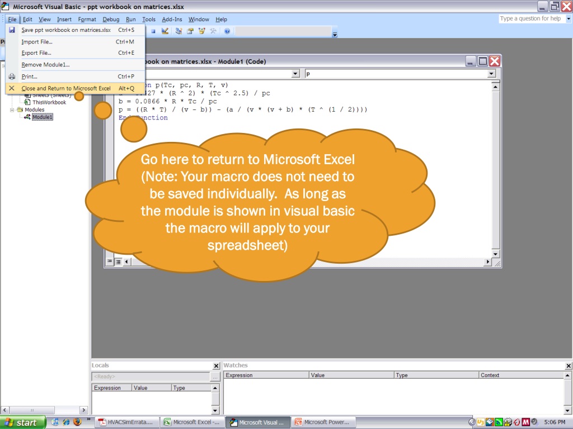Click the Visual Basic Help toolbar icon
The width and height of the screenshot is (573, 429).
click(227, 31)
